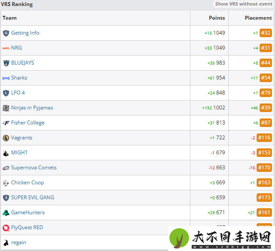Open the Supernova Comets team link
This screenshot has width=275, height=251.
coord(34,168)
